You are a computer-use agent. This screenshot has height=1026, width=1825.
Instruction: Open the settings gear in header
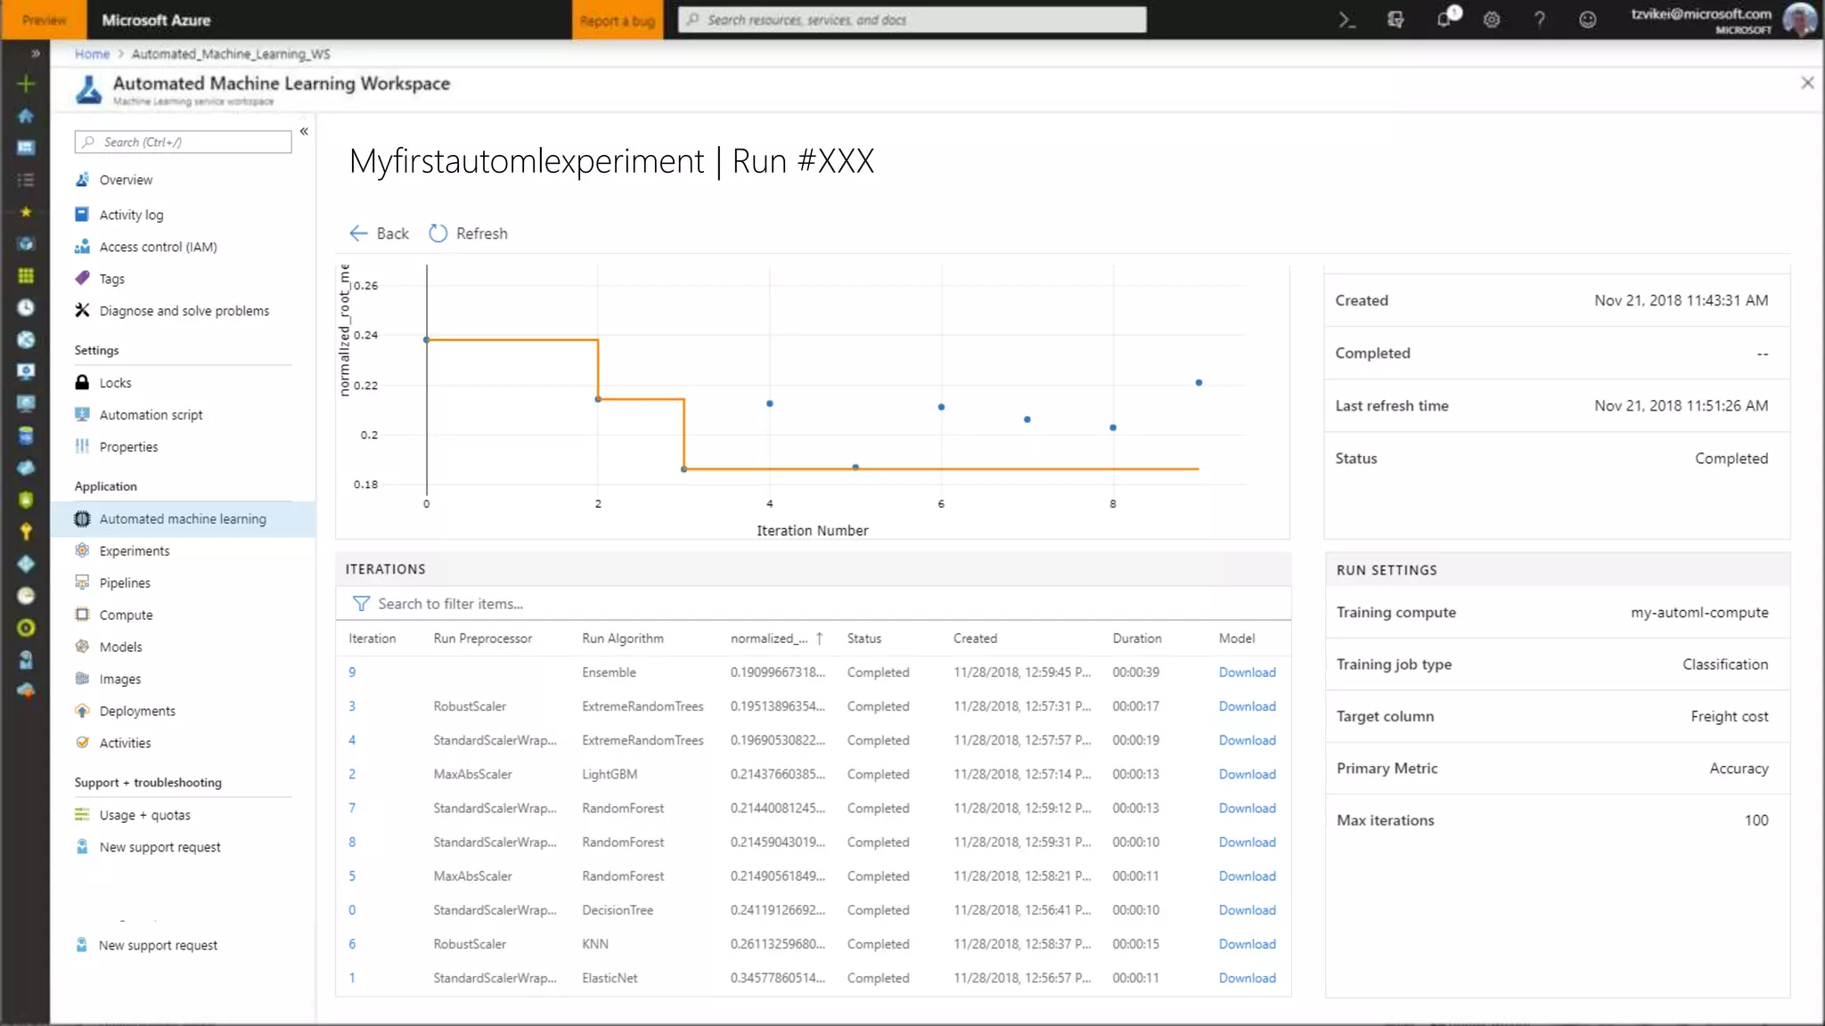(x=1492, y=20)
